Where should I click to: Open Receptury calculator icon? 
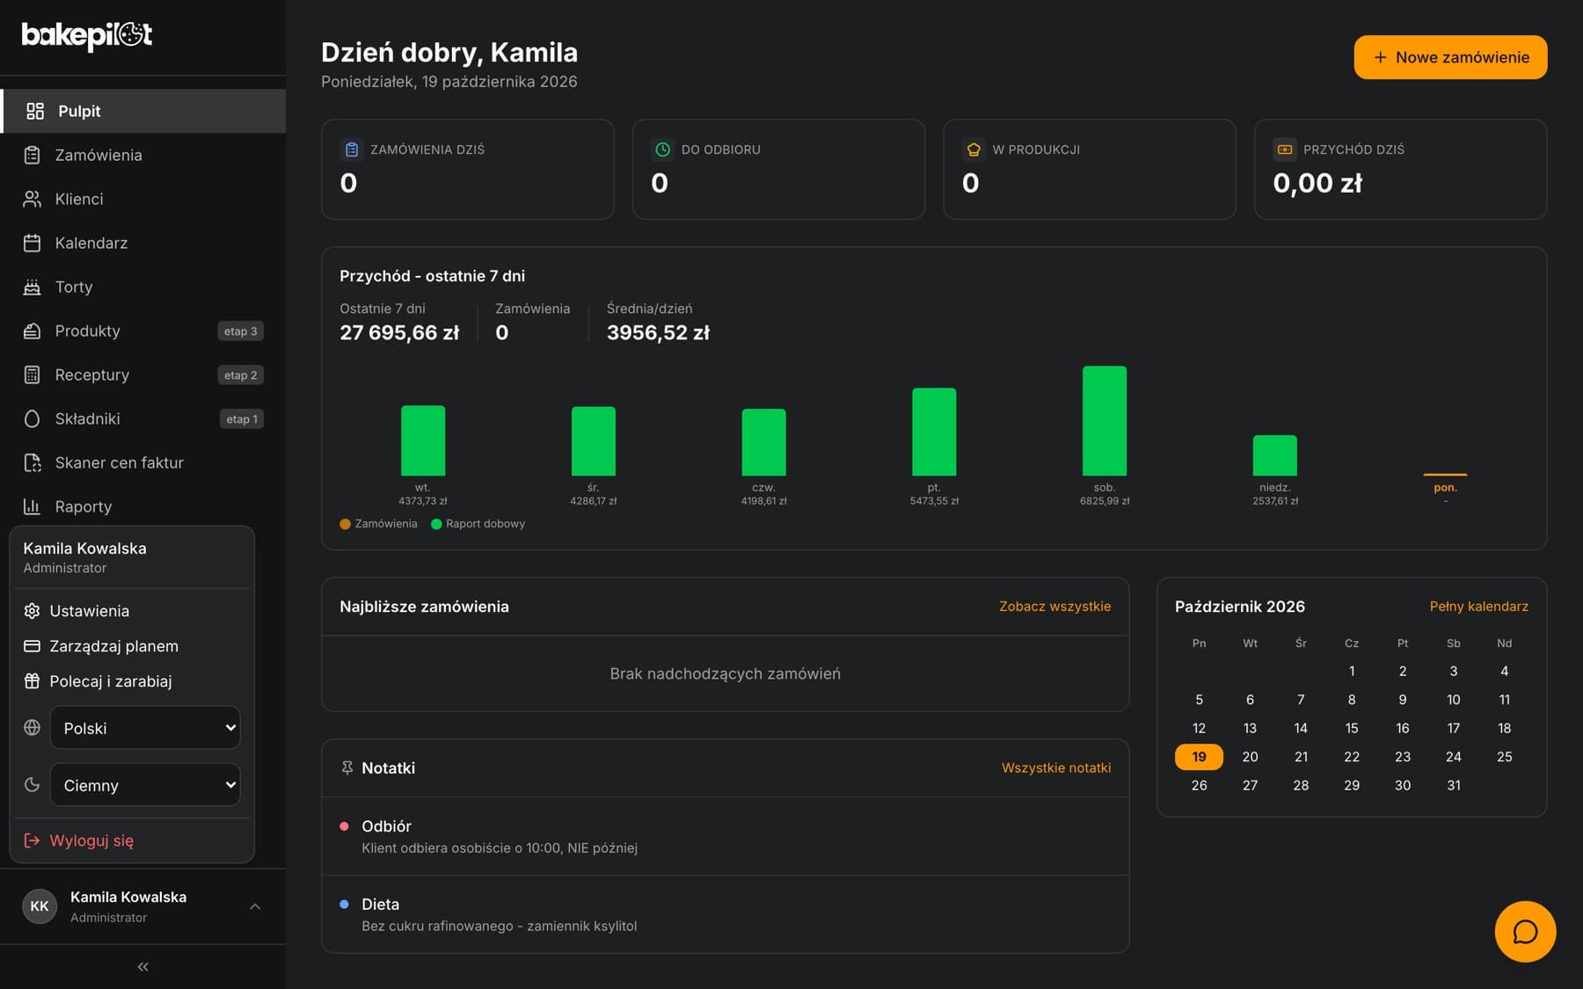pos(33,375)
